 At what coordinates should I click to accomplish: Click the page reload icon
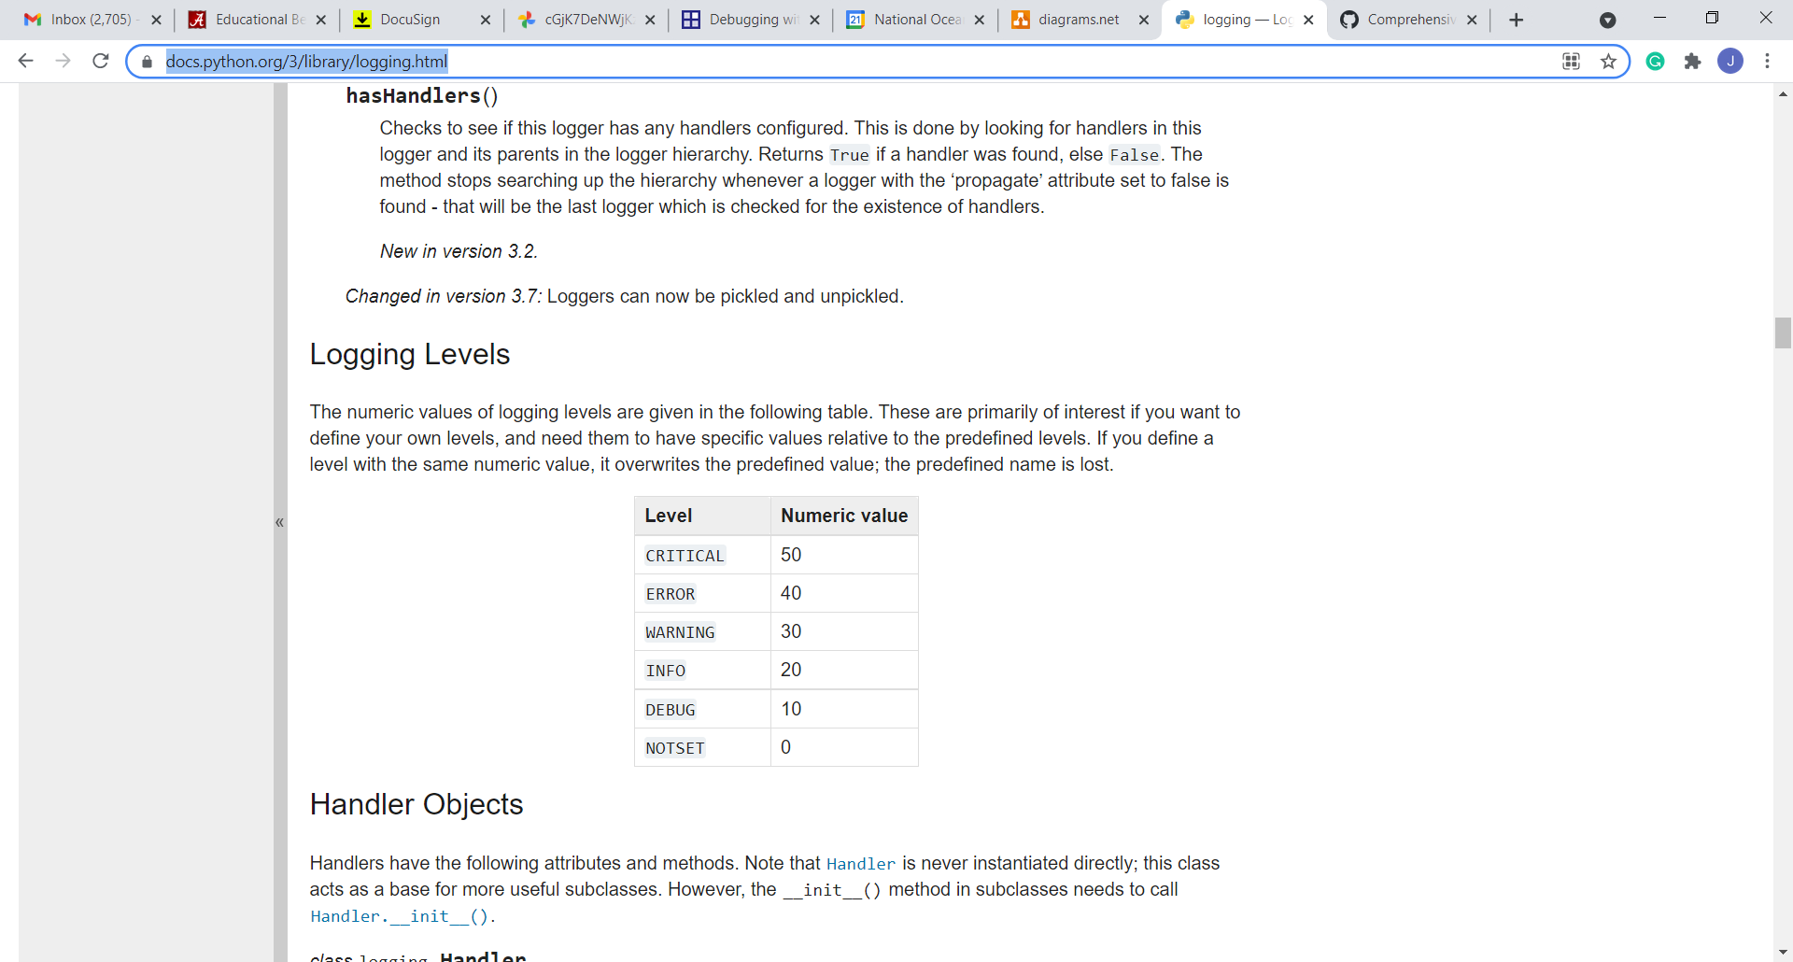(100, 61)
